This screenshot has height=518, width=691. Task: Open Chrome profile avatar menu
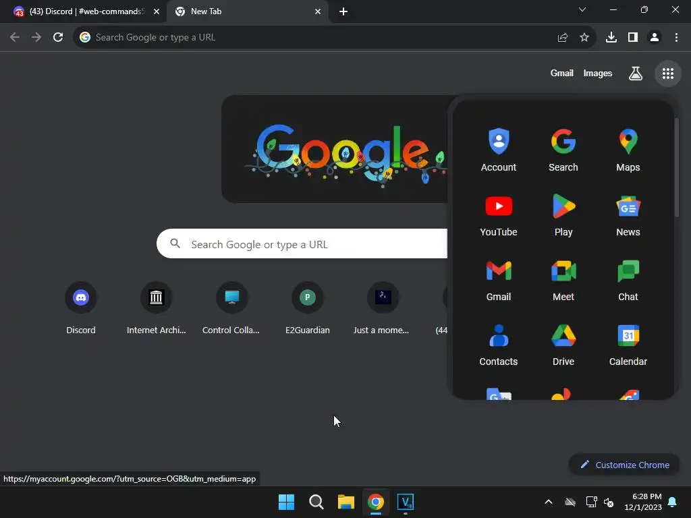click(x=655, y=38)
